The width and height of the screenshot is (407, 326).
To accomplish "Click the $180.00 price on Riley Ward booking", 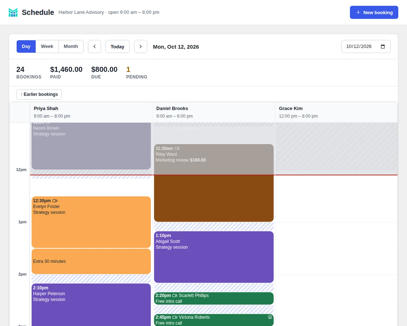I will pyautogui.click(x=198, y=160).
